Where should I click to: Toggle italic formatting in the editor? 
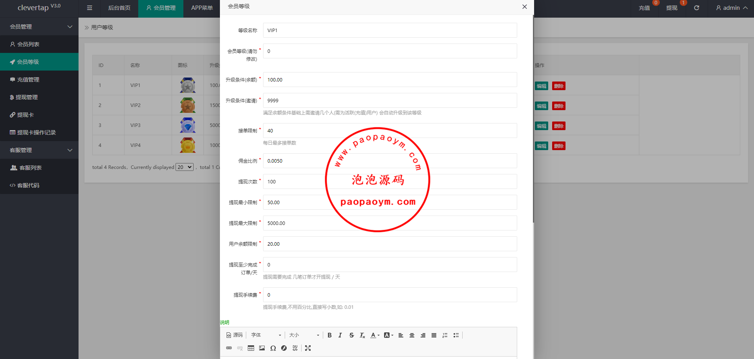click(x=340, y=335)
